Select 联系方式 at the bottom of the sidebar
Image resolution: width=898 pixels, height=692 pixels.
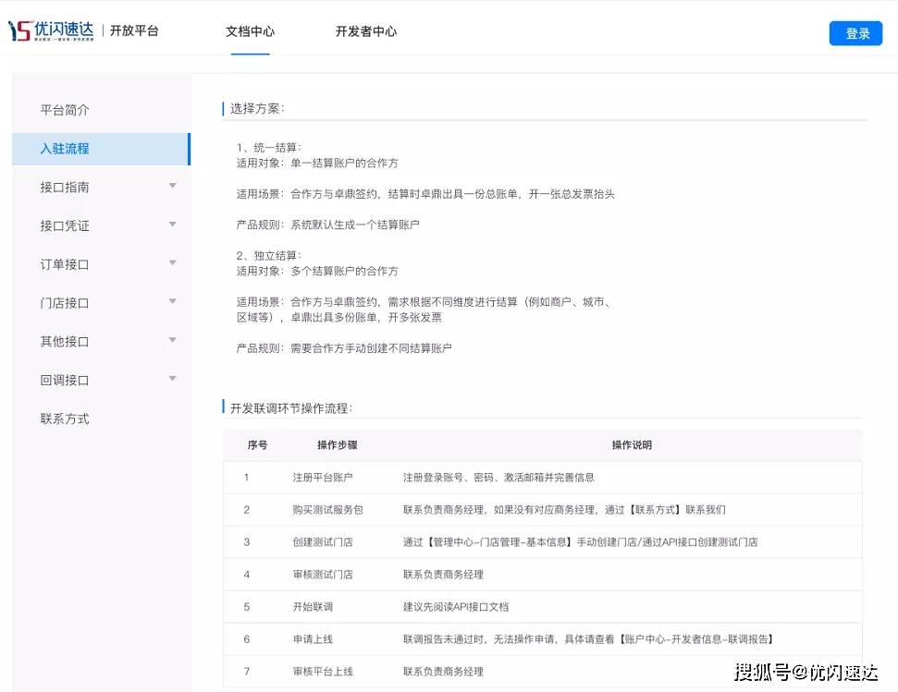(x=64, y=418)
